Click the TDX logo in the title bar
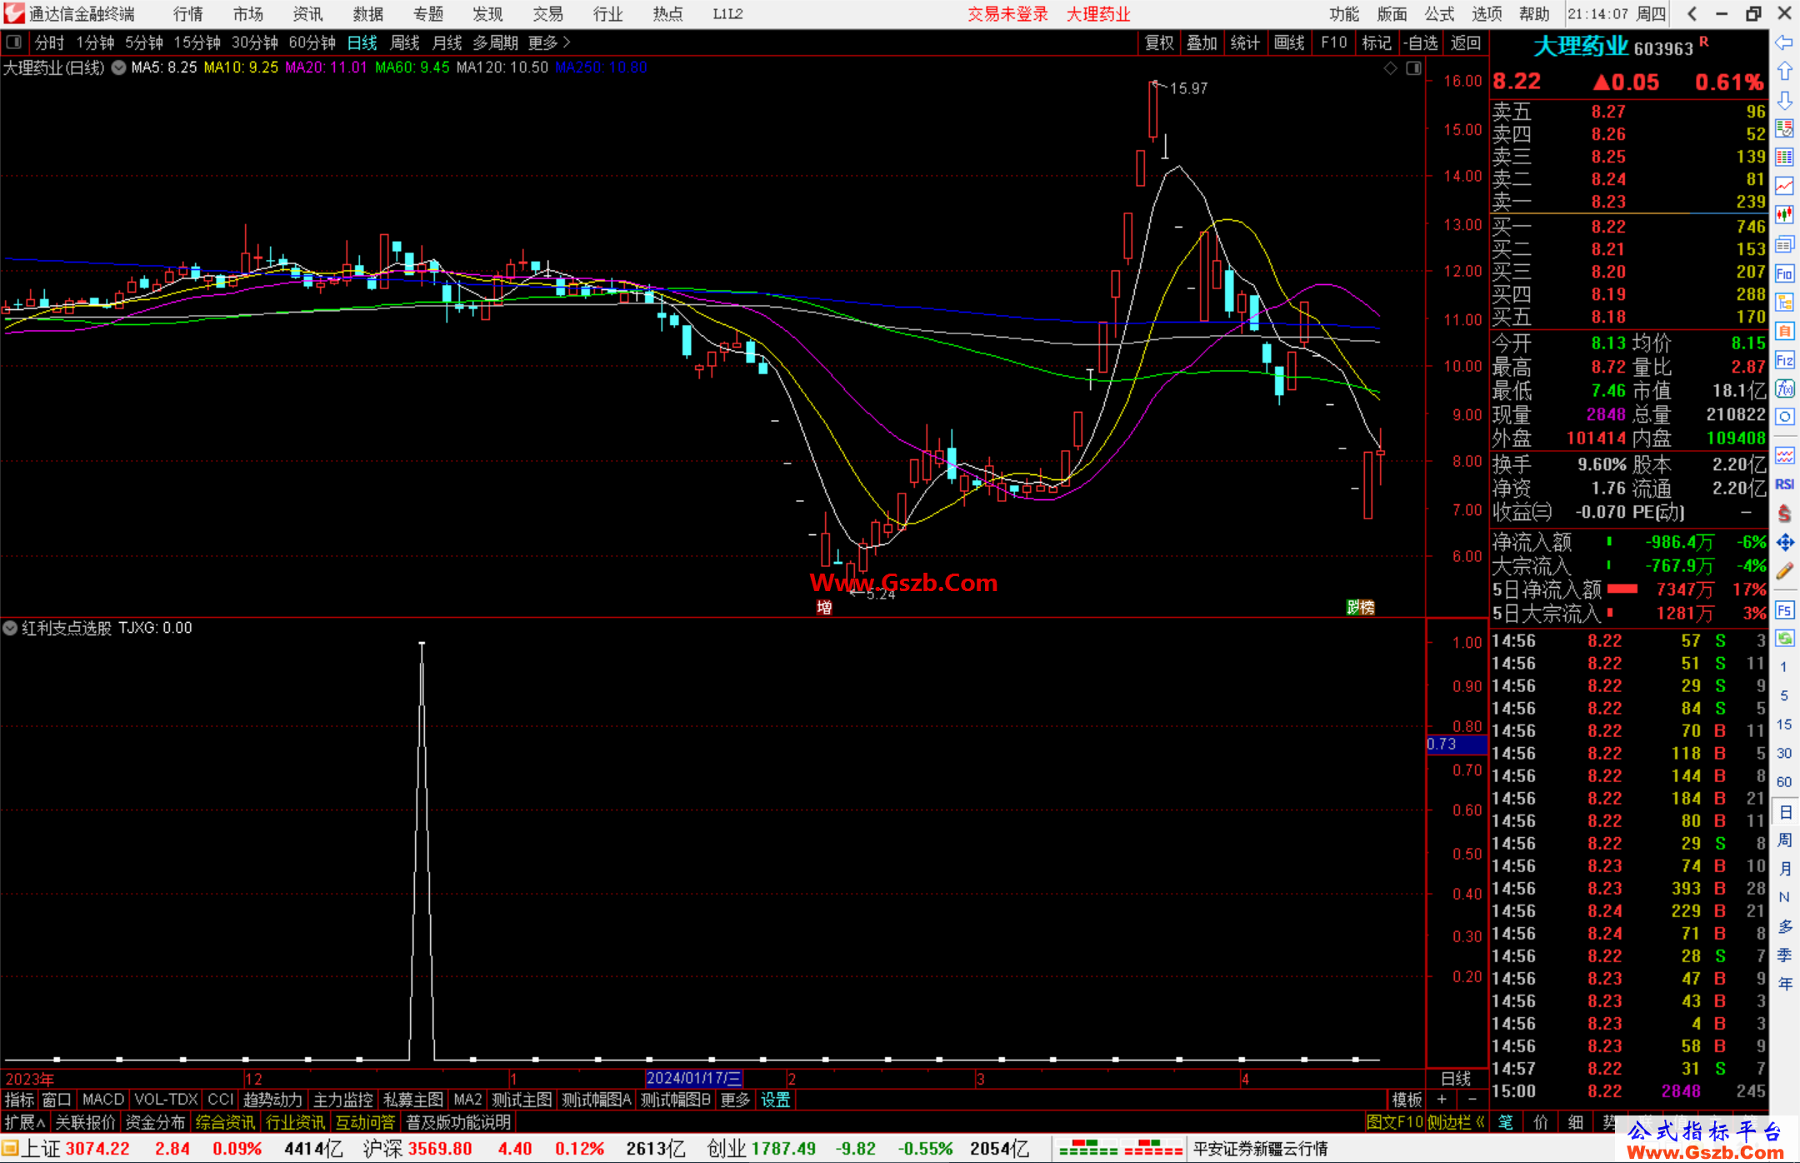 tap(14, 13)
